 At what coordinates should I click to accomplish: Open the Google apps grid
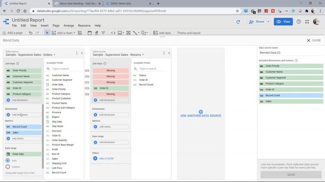307,22
